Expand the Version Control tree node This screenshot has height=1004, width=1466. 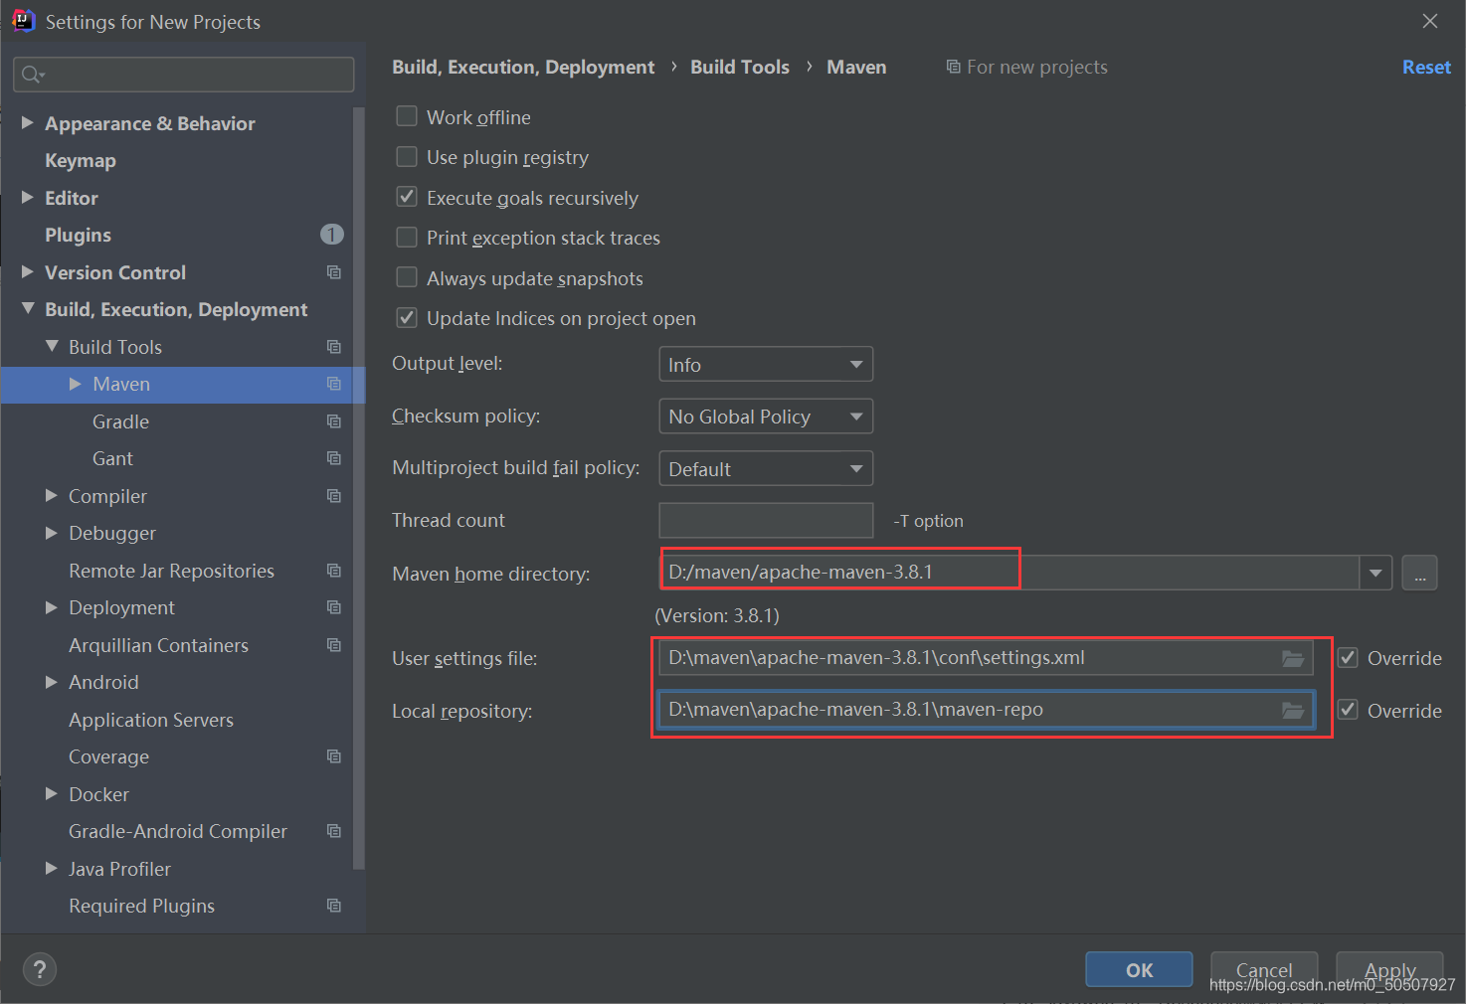(28, 271)
